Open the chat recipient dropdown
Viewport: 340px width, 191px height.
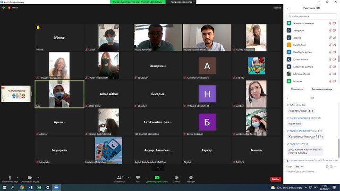tap(298, 166)
